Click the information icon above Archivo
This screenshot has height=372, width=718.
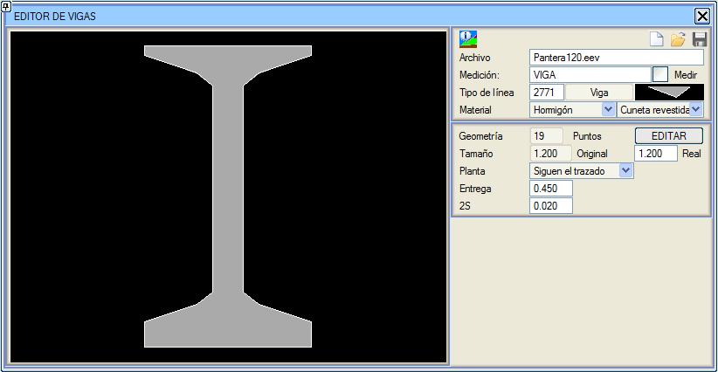(x=468, y=39)
